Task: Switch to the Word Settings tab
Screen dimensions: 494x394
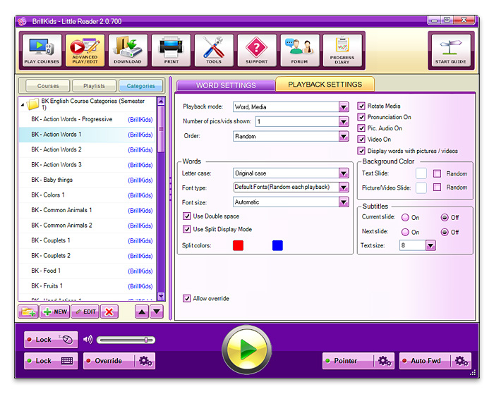Action: pyautogui.click(x=226, y=85)
